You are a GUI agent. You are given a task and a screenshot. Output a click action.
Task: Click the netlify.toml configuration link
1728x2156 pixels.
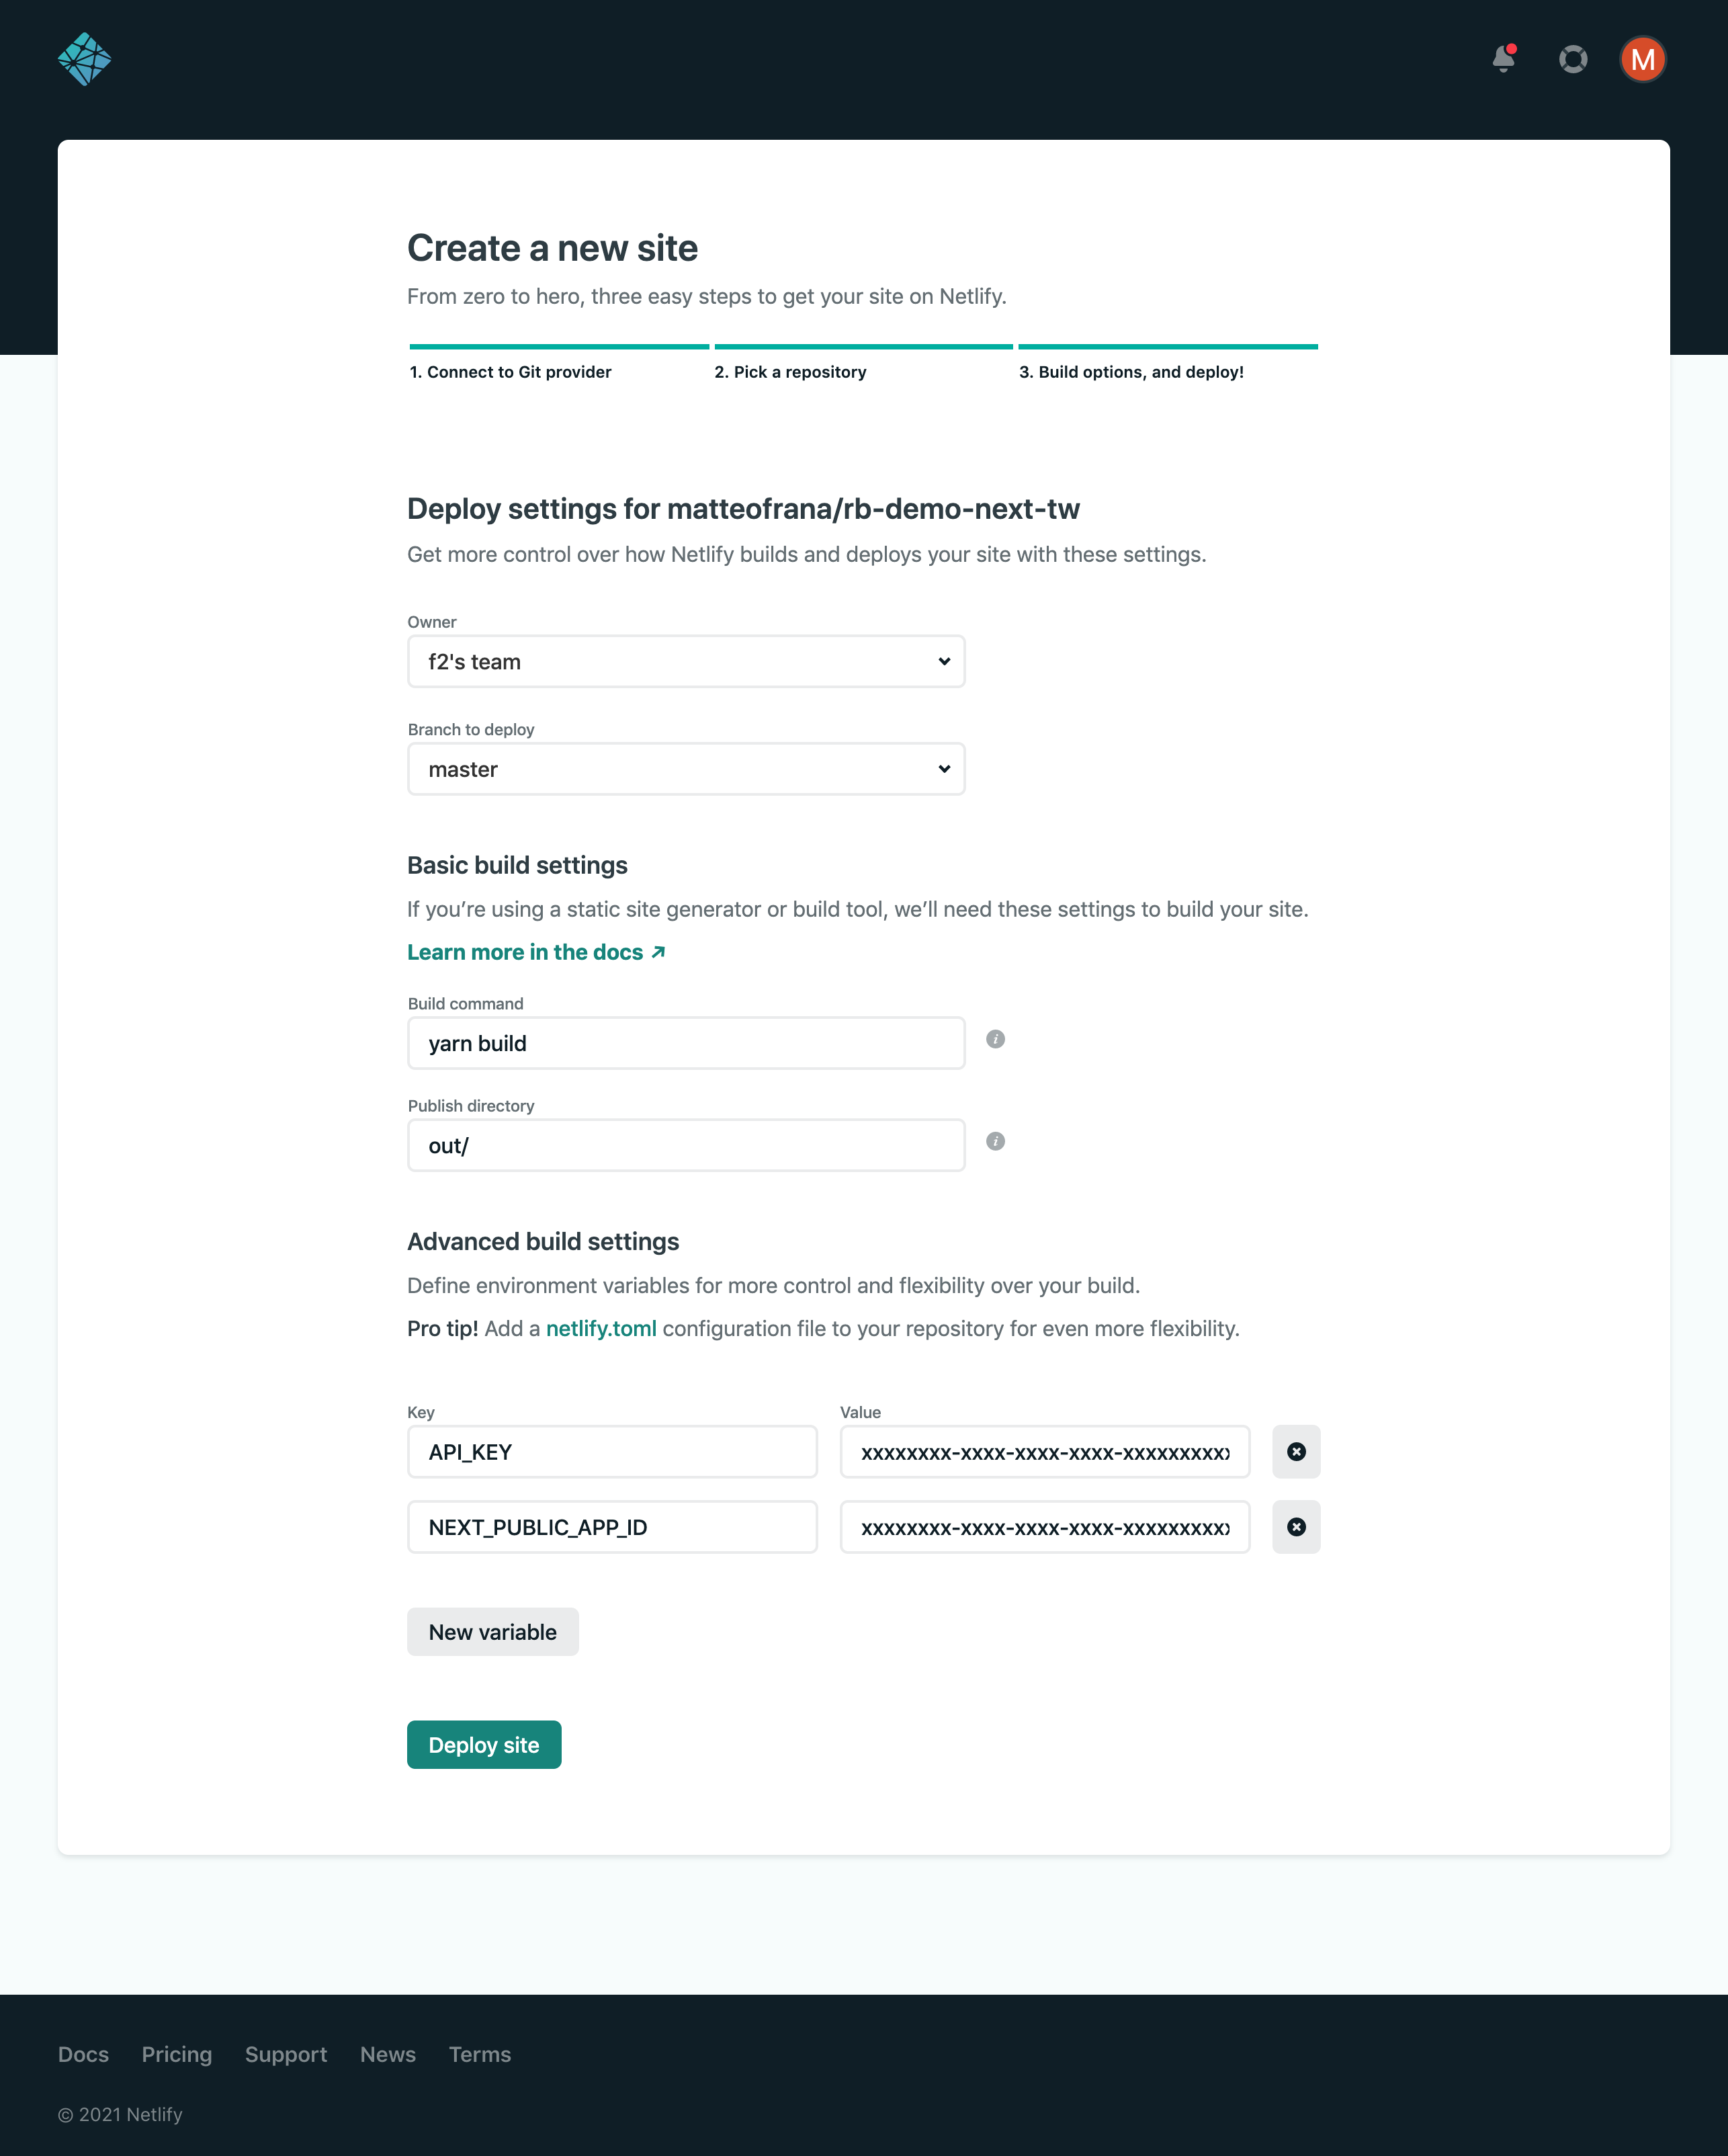point(599,1327)
